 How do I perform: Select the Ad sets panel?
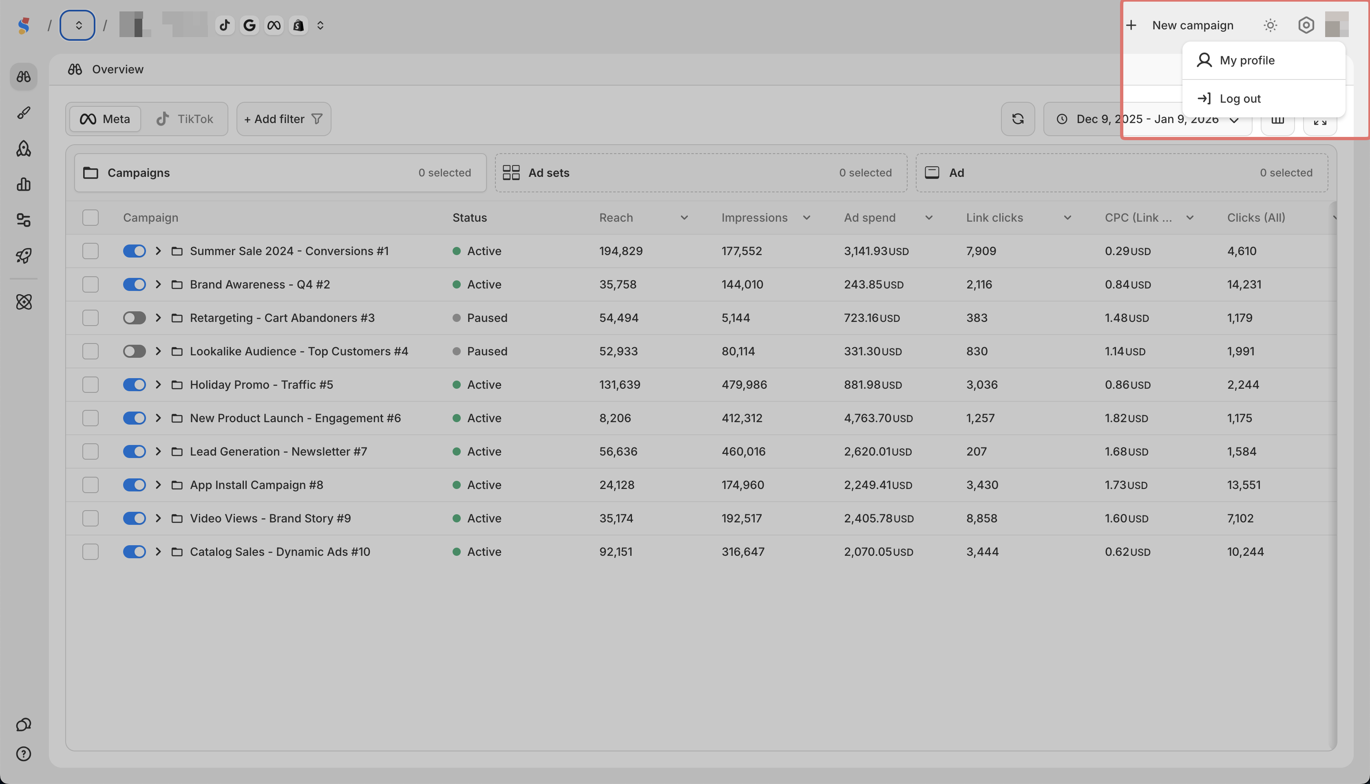point(700,173)
